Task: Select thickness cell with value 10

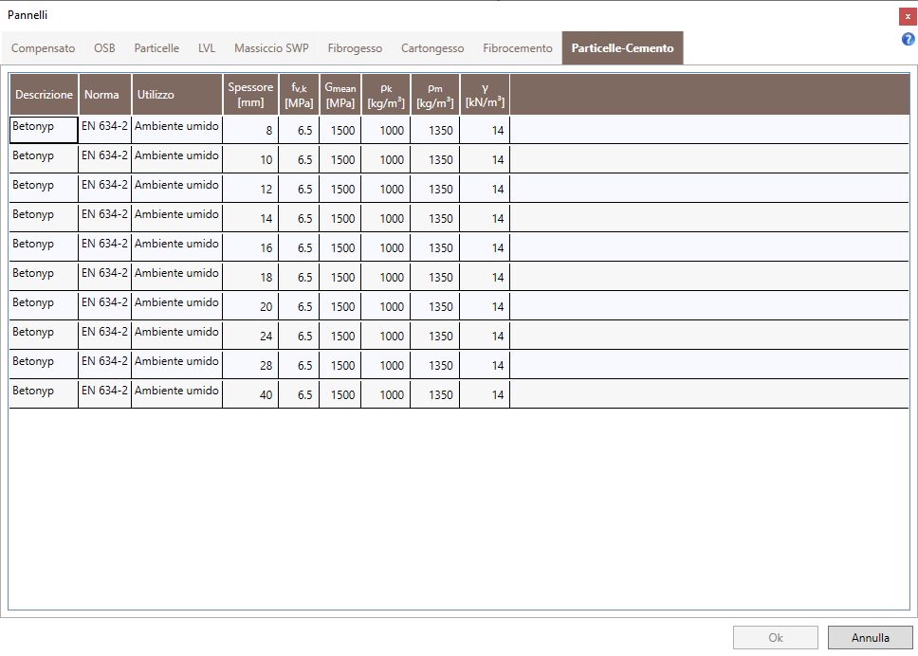Action: (250, 159)
